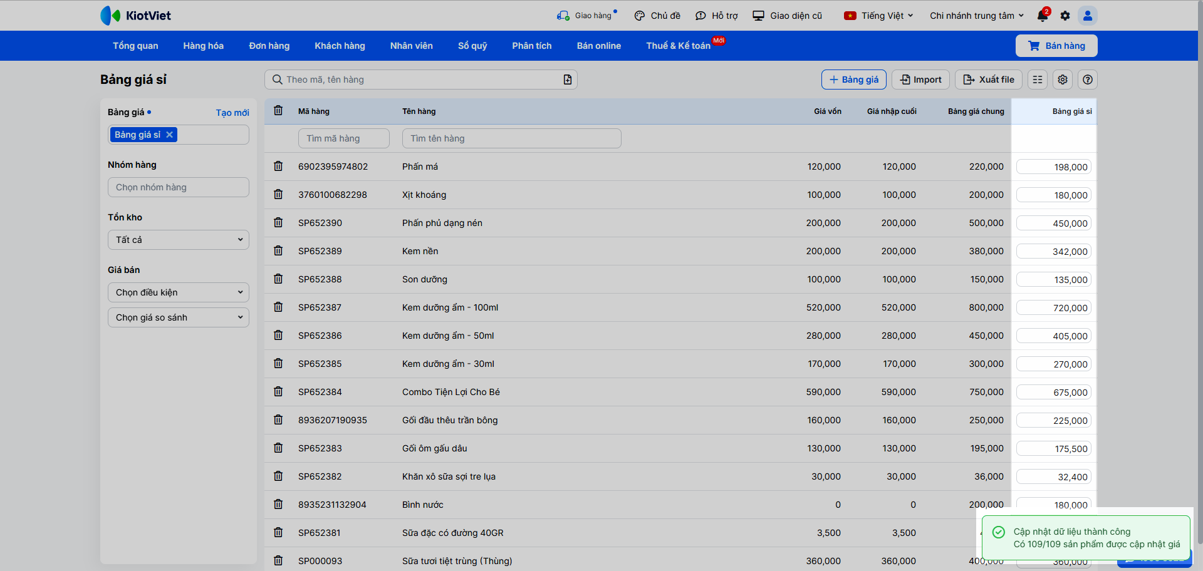Expand the Chi nhánh trung tâm branch selector
The width and height of the screenshot is (1203, 571).
pyautogui.click(x=976, y=16)
